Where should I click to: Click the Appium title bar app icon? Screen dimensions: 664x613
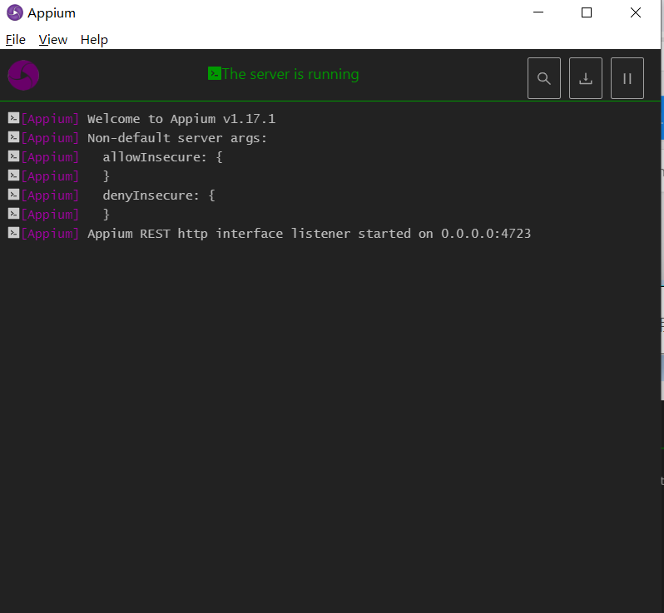pyautogui.click(x=15, y=12)
